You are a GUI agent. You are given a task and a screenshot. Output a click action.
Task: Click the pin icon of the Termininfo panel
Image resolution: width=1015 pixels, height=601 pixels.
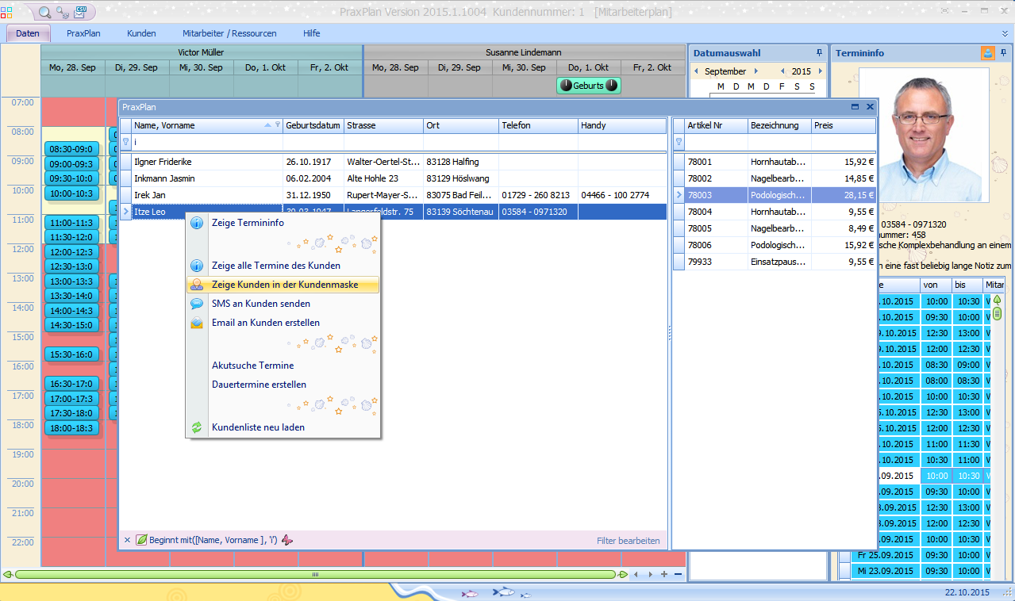tap(1003, 53)
